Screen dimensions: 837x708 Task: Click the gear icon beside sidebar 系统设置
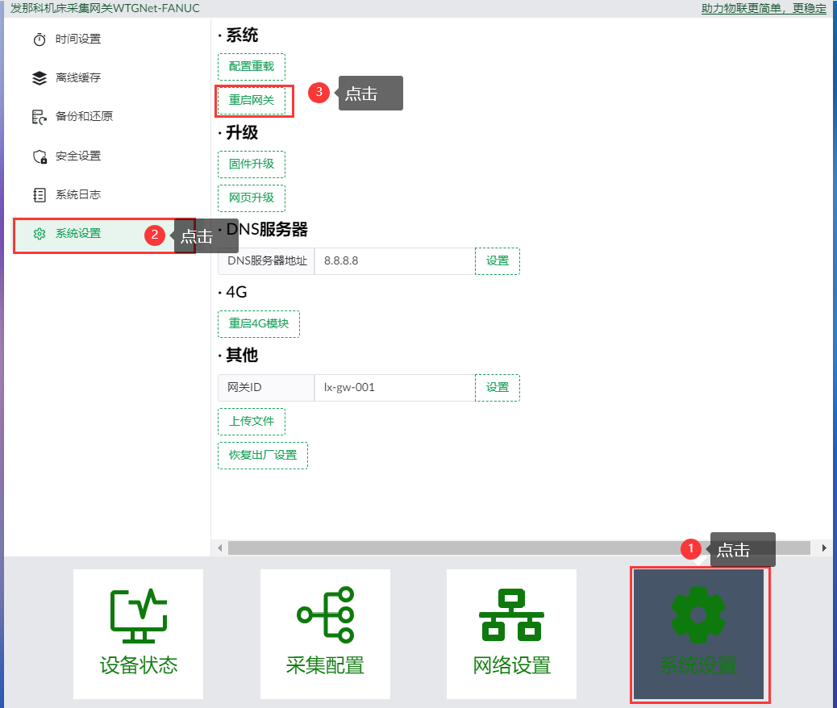(x=40, y=234)
